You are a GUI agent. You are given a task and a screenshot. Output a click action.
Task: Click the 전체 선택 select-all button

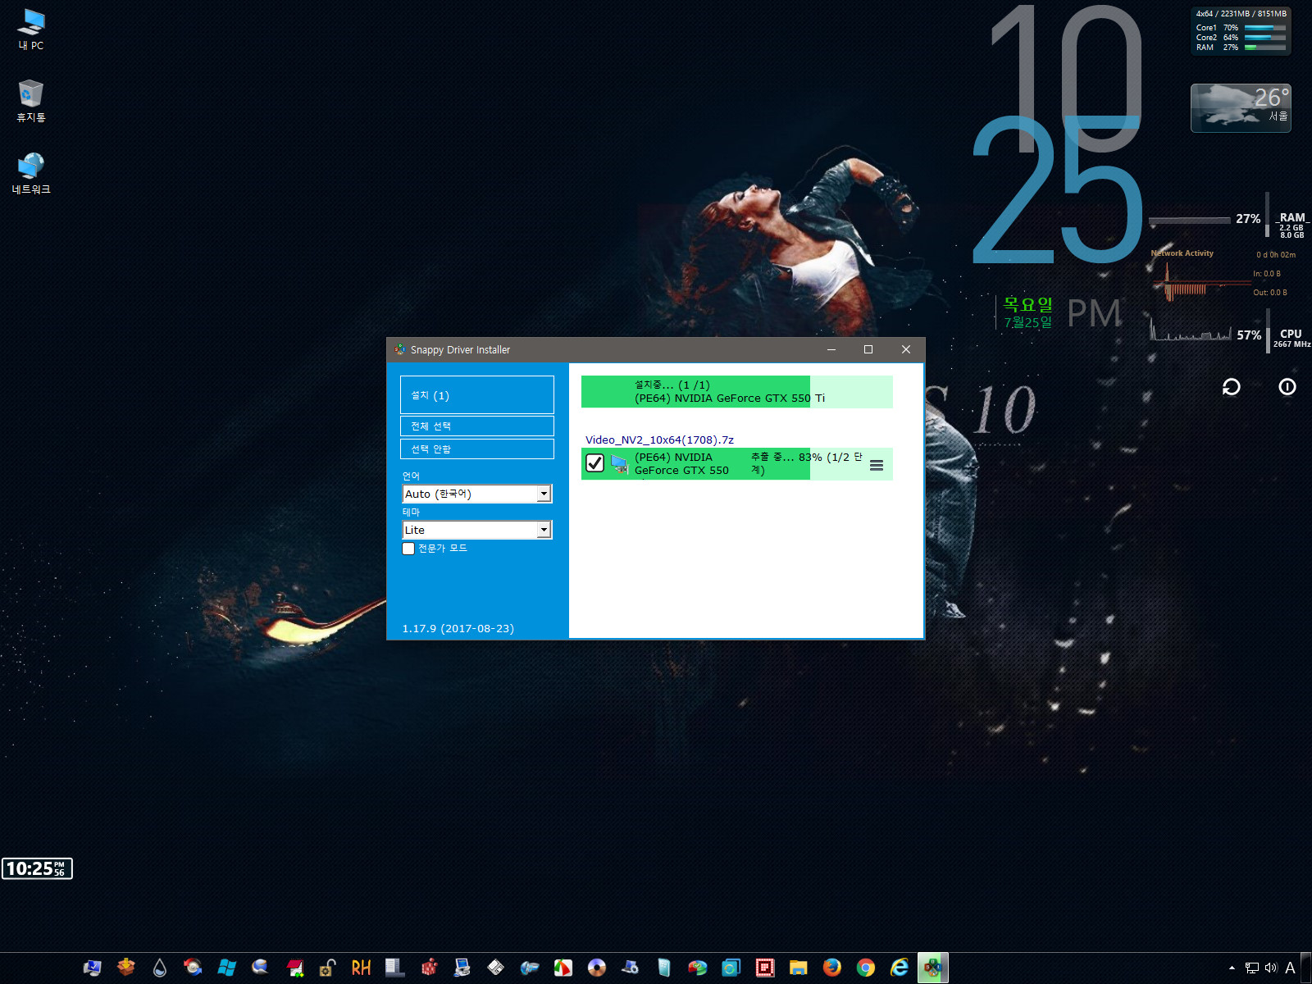tap(476, 426)
